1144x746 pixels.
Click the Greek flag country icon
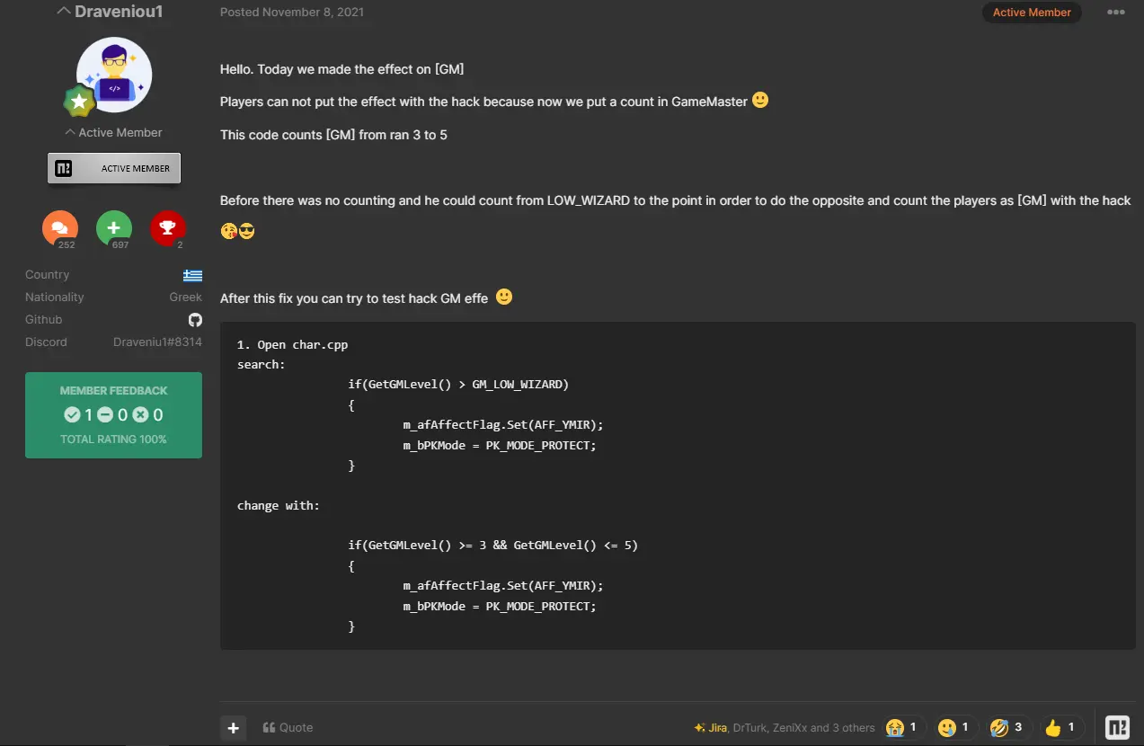192,275
